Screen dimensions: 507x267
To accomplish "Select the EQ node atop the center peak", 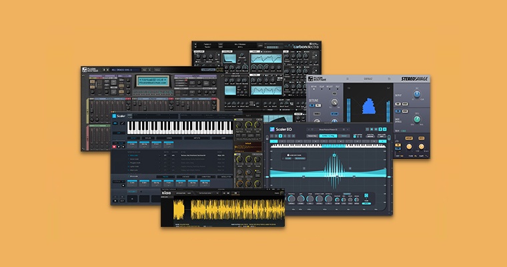I will tap(335, 156).
